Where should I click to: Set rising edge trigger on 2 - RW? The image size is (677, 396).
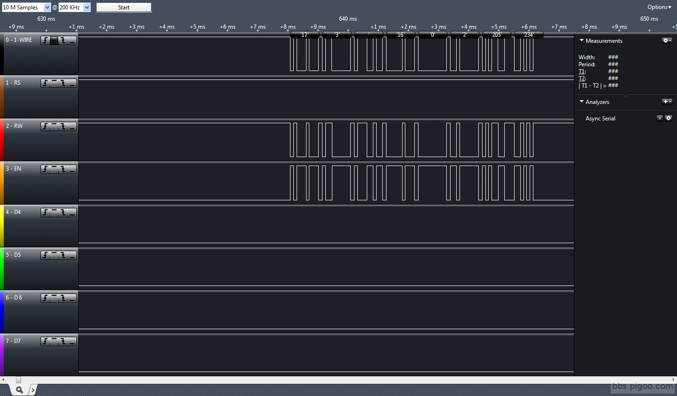45,127
